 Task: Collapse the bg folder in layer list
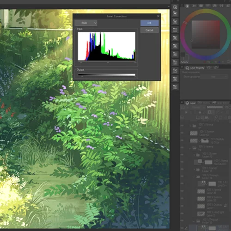[190, 148]
